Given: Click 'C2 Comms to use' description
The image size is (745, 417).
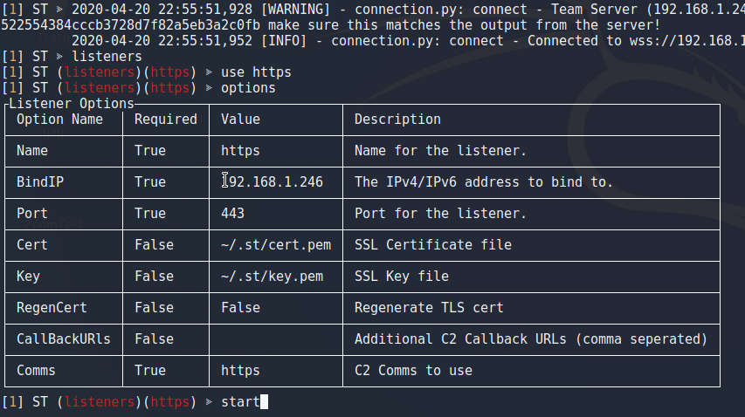Looking at the screenshot, I should 413,370.
